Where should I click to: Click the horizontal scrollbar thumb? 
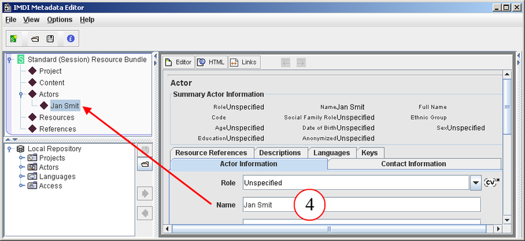(329, 229)
